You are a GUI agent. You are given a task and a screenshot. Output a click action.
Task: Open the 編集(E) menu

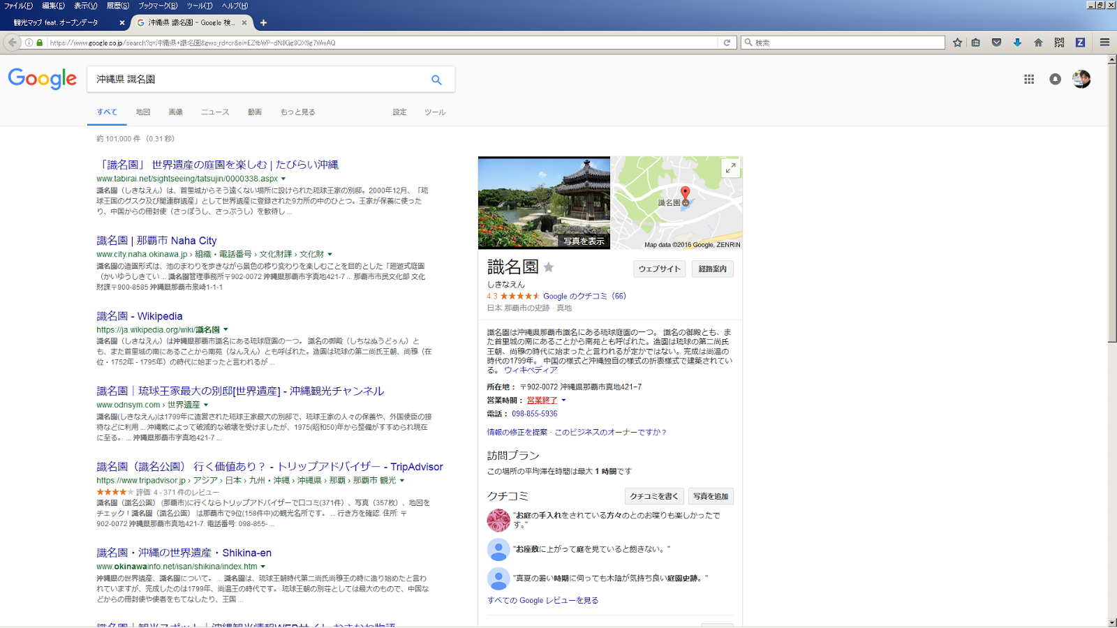(53, 6)
